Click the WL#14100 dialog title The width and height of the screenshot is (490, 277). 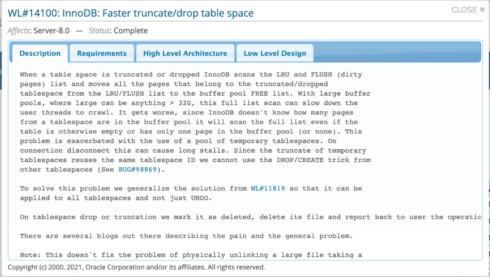pos(131,13)
